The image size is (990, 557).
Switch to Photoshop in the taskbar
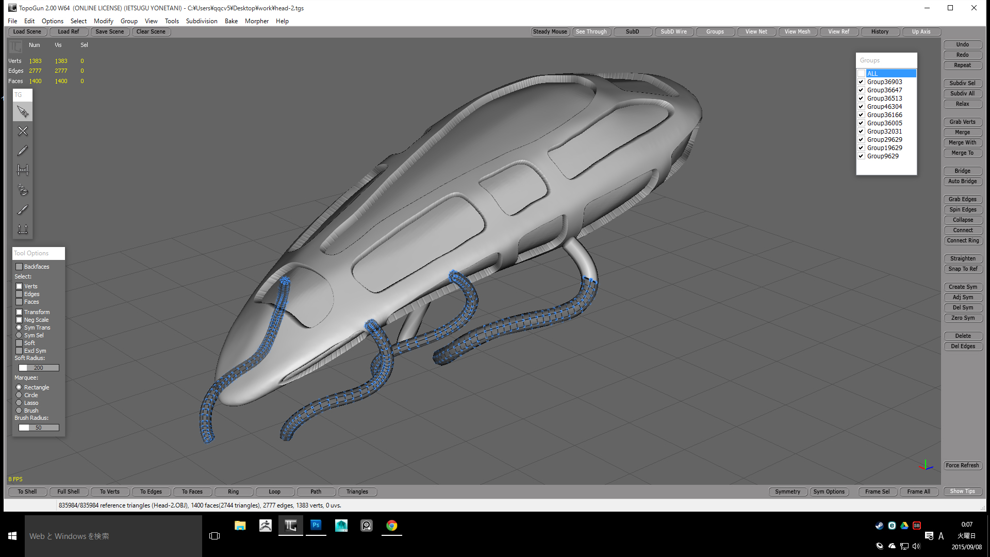click(316, 526)
